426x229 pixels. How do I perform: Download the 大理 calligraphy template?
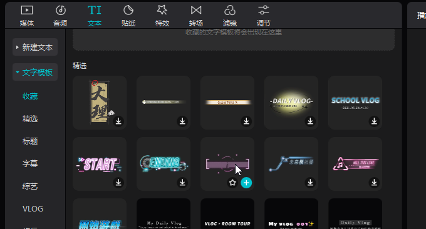pos(118,121)
